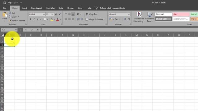Apply the Bad cell style
Image resolution: width=198 pixels, height=111 pixels.
pyautogui.click(x=181, y=14)
